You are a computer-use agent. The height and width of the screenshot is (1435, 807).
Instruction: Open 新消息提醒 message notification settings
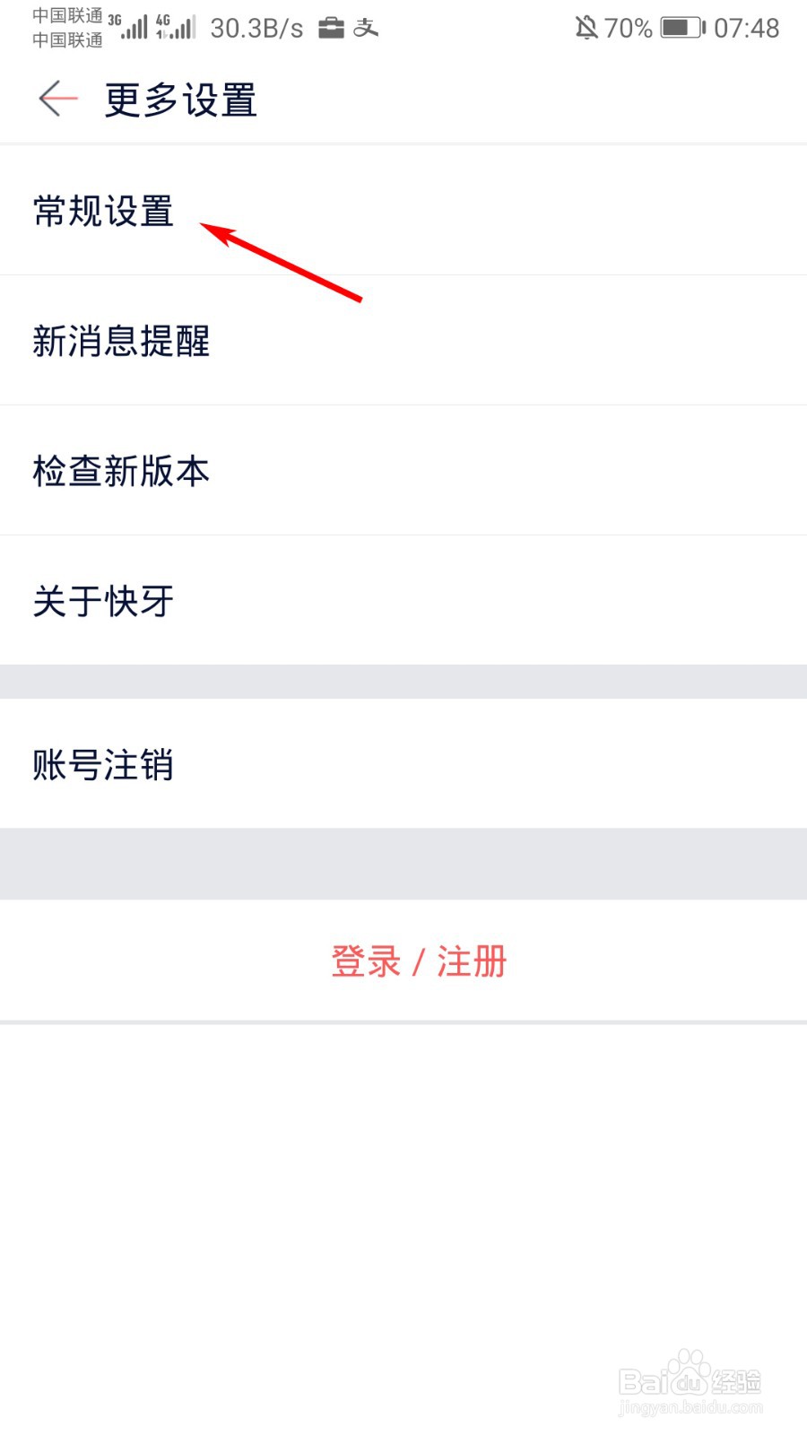click(121, 342)
